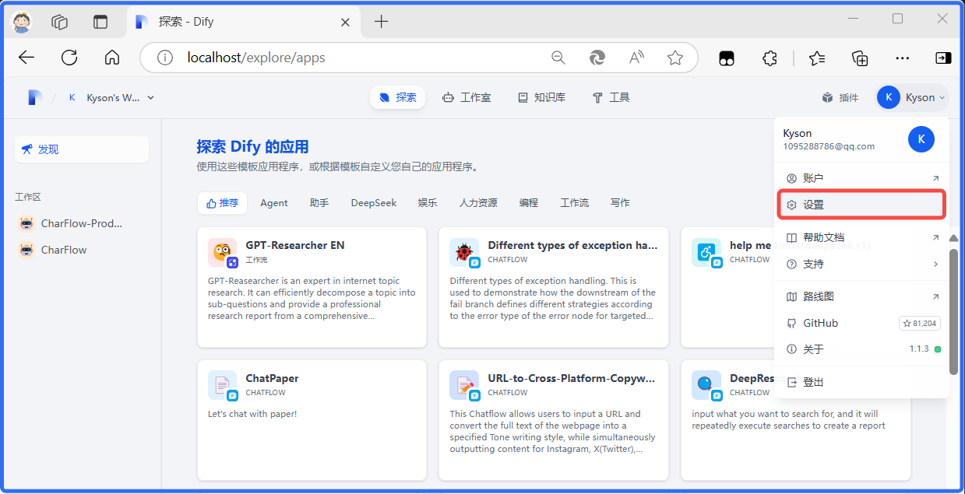This screenshot has width=965, height=494.
Task: Open the browser three-dot settings menu
Action: click(x=902, y=58)
